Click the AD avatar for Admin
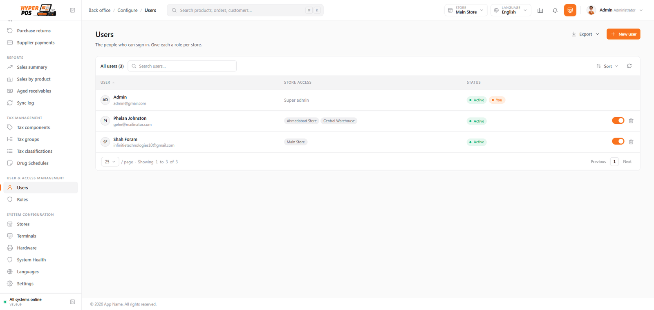This screenshot has height=310, width=654. pyautogui.click(x=105, y=100)
